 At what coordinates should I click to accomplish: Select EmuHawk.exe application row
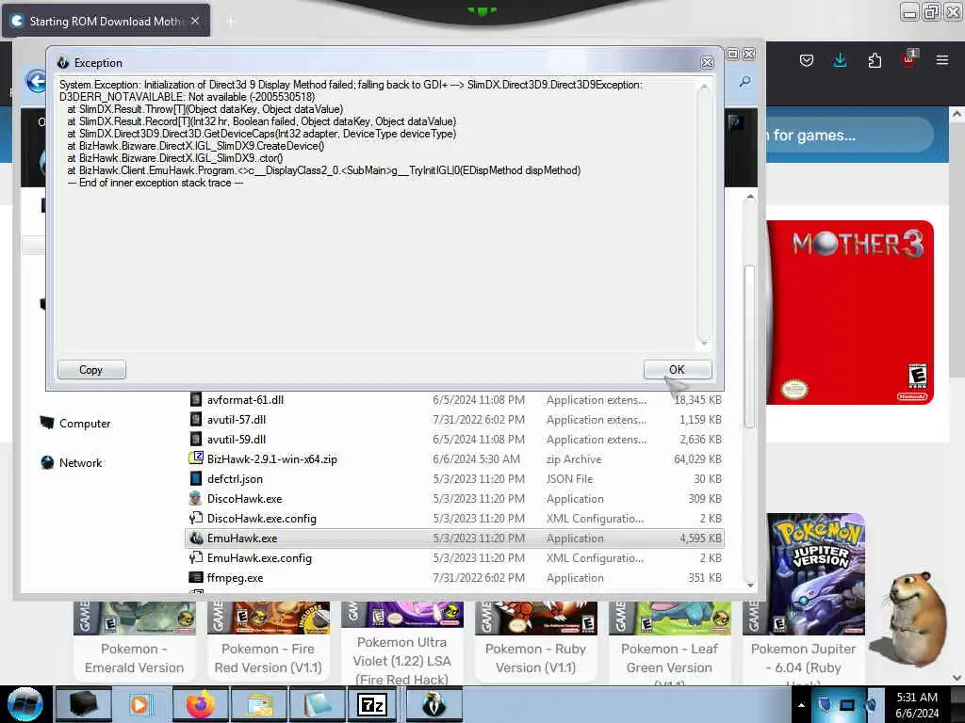(454, 538)
